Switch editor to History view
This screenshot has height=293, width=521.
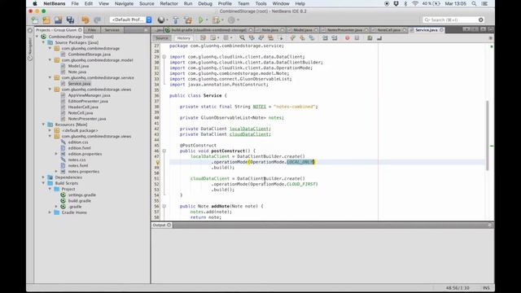(x=183, y=38)
